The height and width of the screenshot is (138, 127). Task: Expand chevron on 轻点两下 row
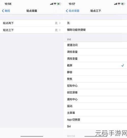pyautogui.click(x=60, y=23)
